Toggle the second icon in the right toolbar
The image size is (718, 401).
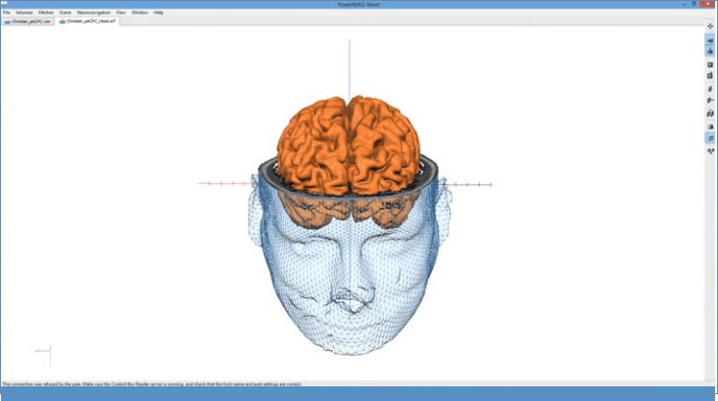pyautogui.click(x=710, y=40)
